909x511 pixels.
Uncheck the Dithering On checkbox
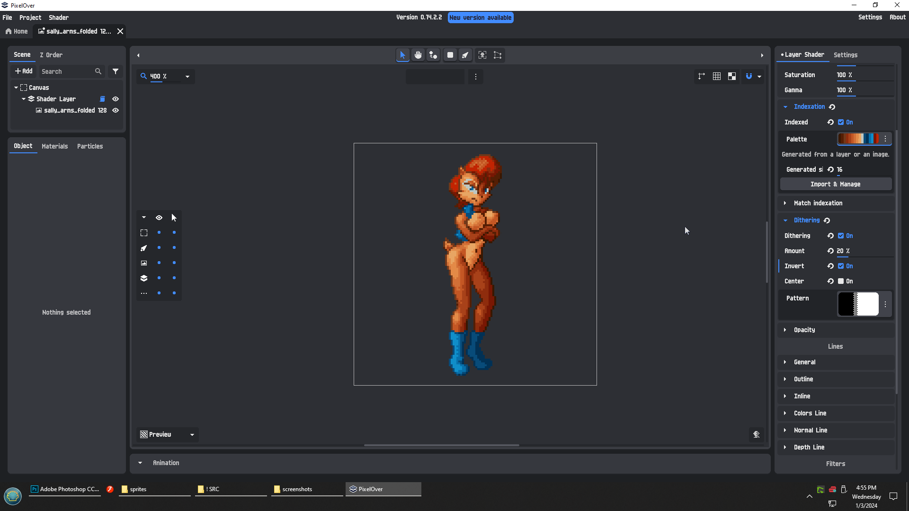click(841, 236)
